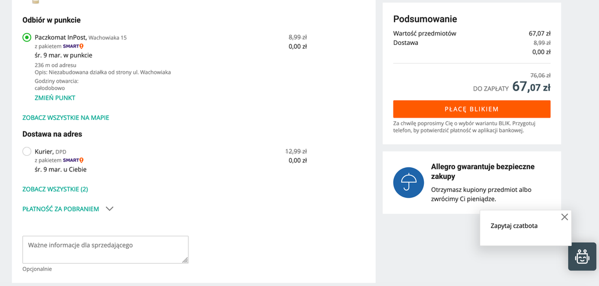Open ZOBACZ WSZYSTKIE NA MAPIE link

point(66,118)
